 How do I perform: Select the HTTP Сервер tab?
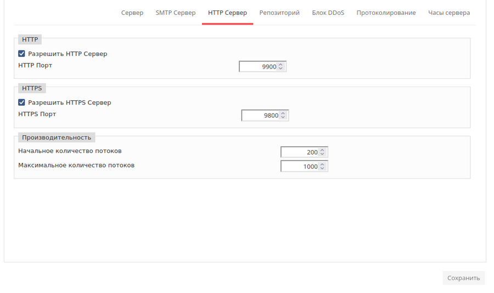[227, 13]
